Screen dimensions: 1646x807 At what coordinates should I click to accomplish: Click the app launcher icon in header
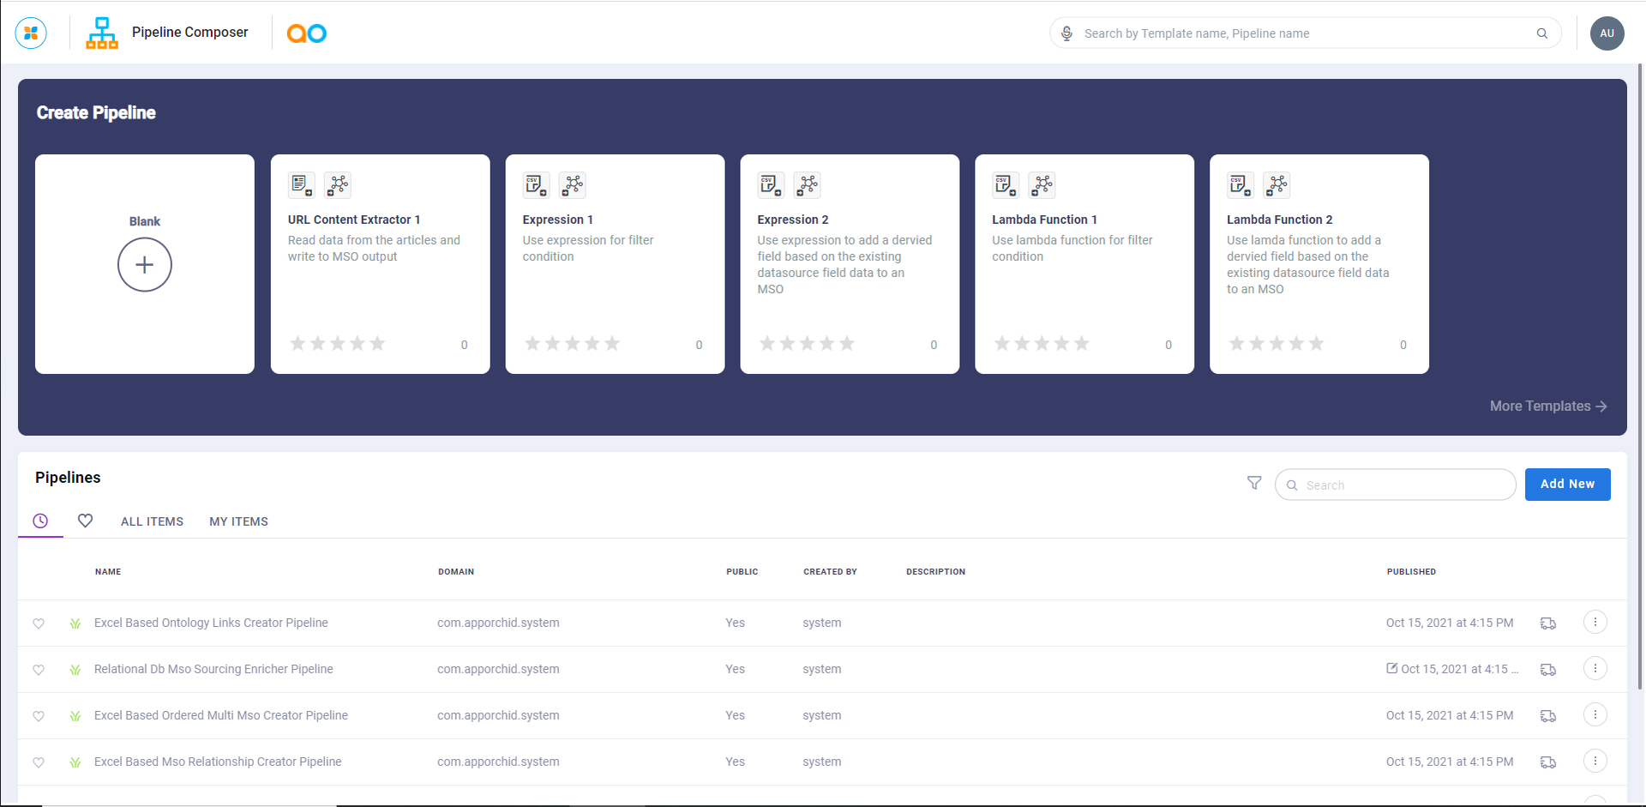[x=31, y=33]
